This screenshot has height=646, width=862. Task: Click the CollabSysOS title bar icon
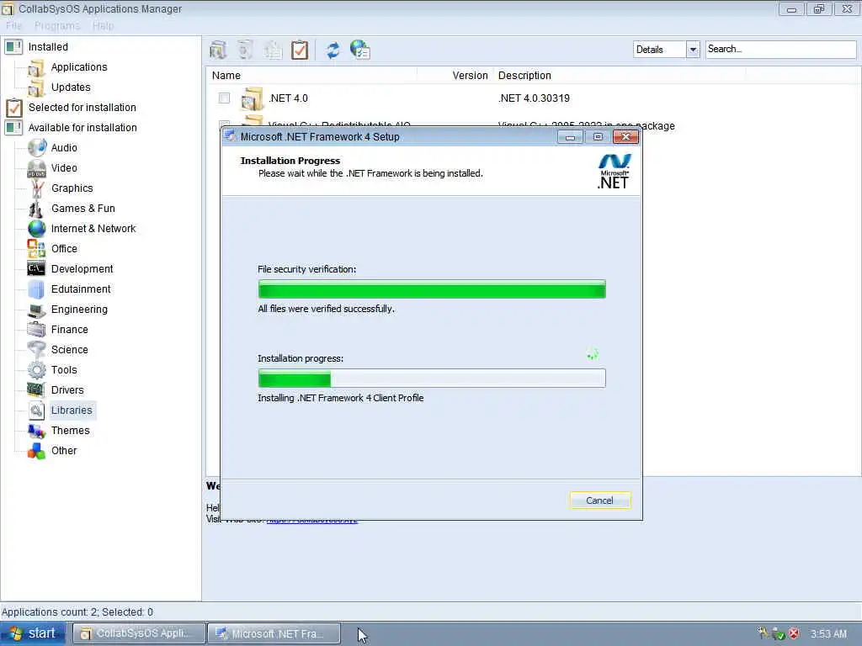(x=8, y=8)
